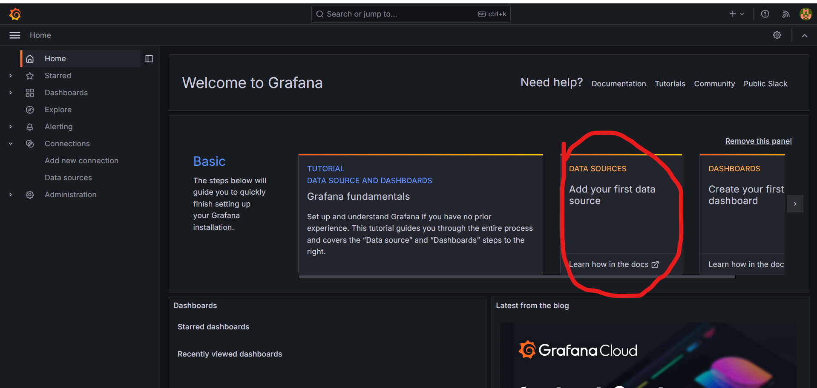
Task: Click the Starred star icon
Action: tap(30, 76)
